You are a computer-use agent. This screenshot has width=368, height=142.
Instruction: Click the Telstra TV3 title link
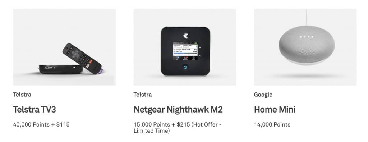[34, 110]
